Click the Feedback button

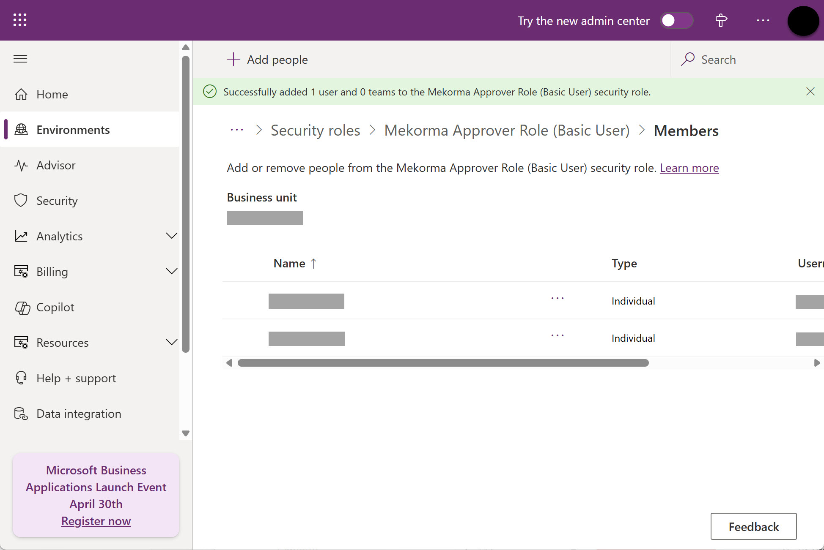[753, 526]
